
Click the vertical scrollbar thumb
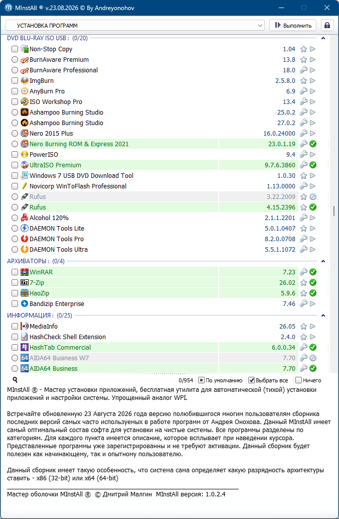tap(334, 211)
